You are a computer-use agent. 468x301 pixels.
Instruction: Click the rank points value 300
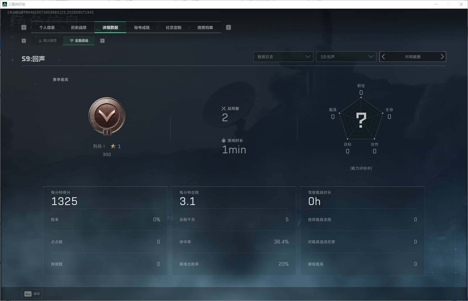coord(107,154)
